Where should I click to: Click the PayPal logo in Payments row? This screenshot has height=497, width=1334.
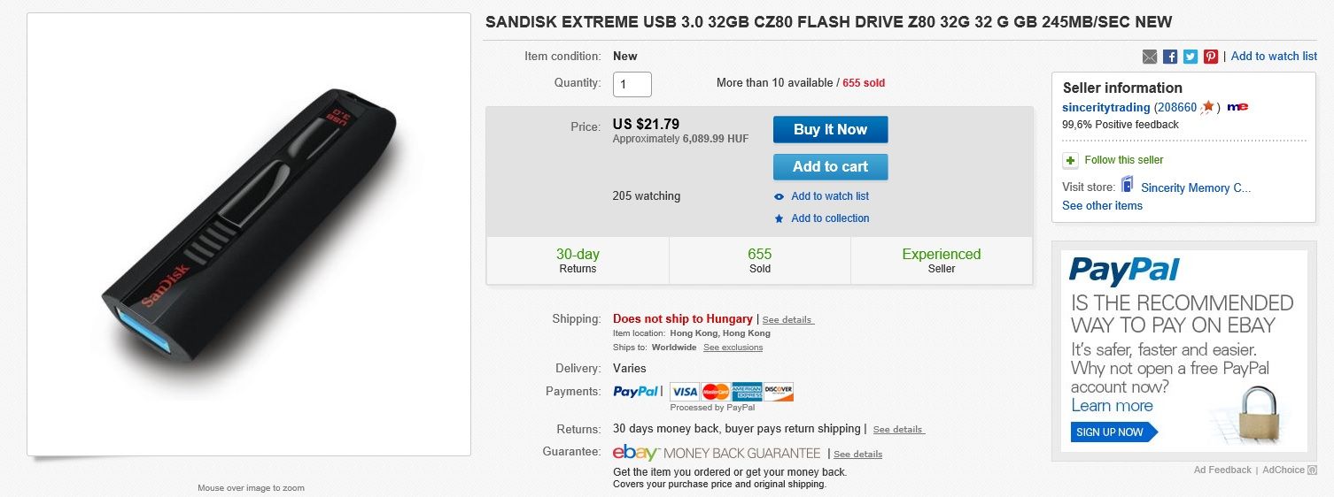[x=635, y=391]
